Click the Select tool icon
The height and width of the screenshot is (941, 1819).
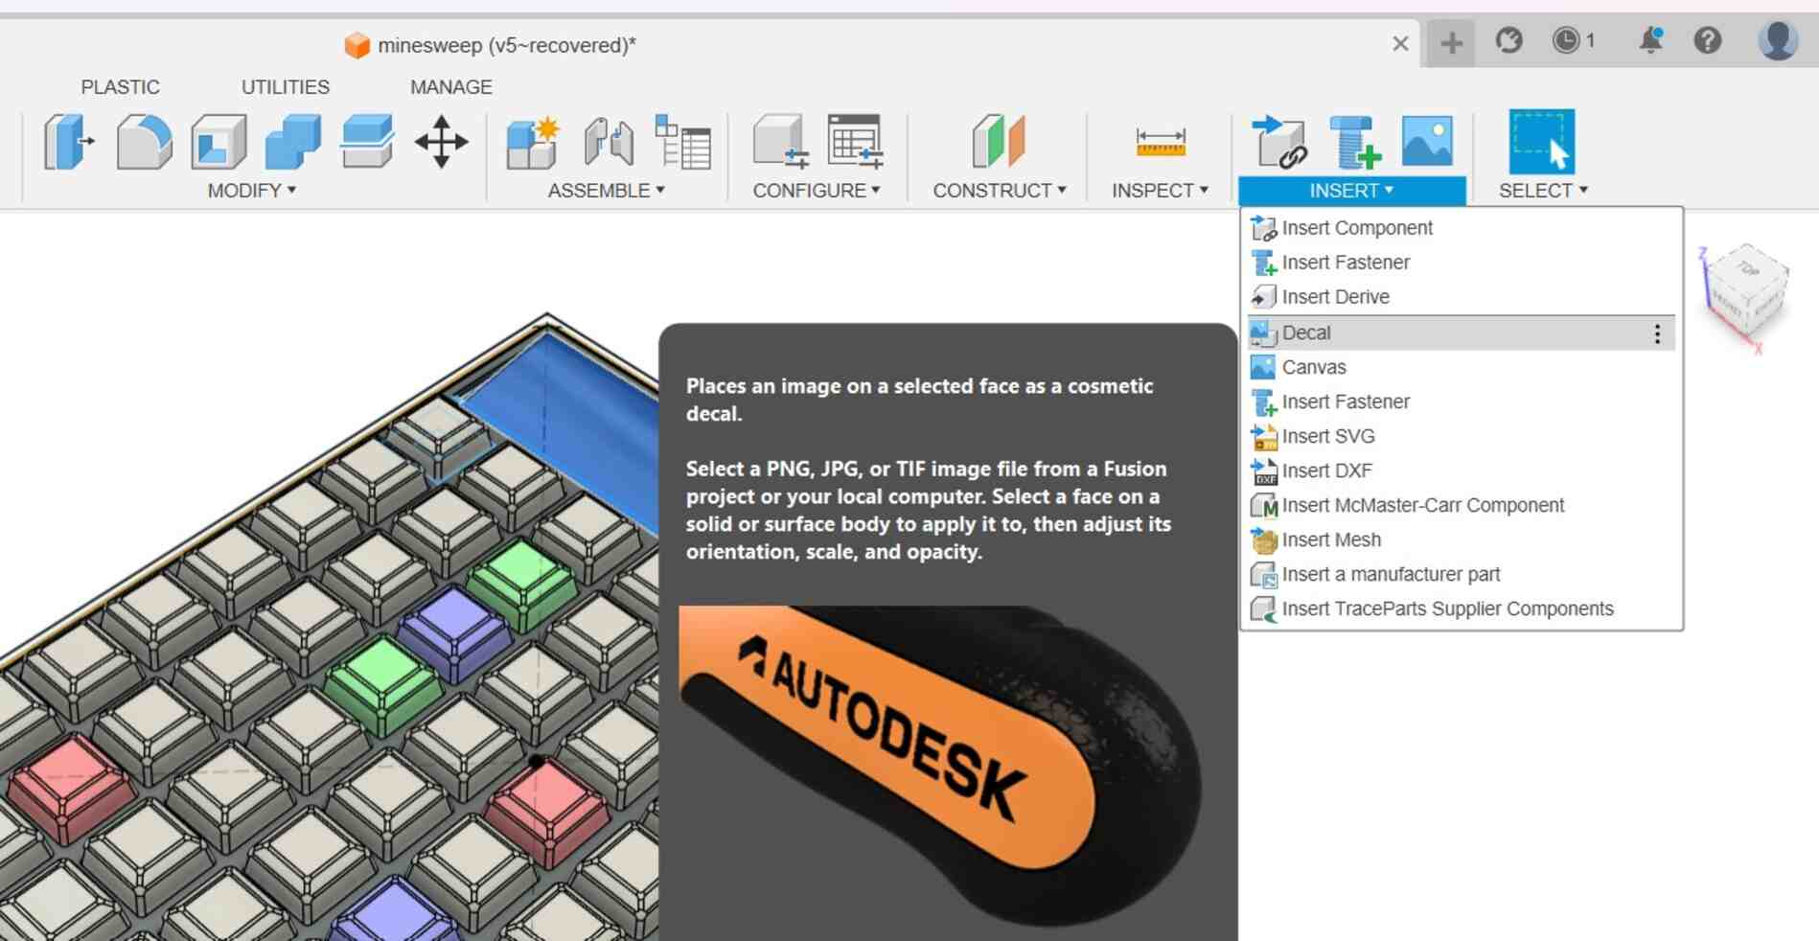click(1542, 141)
